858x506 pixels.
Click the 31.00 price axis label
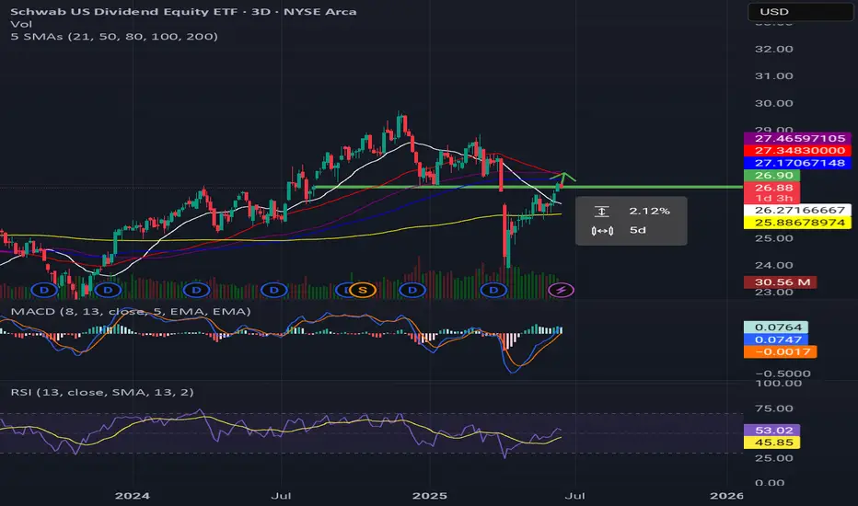(x=773, y=76)
